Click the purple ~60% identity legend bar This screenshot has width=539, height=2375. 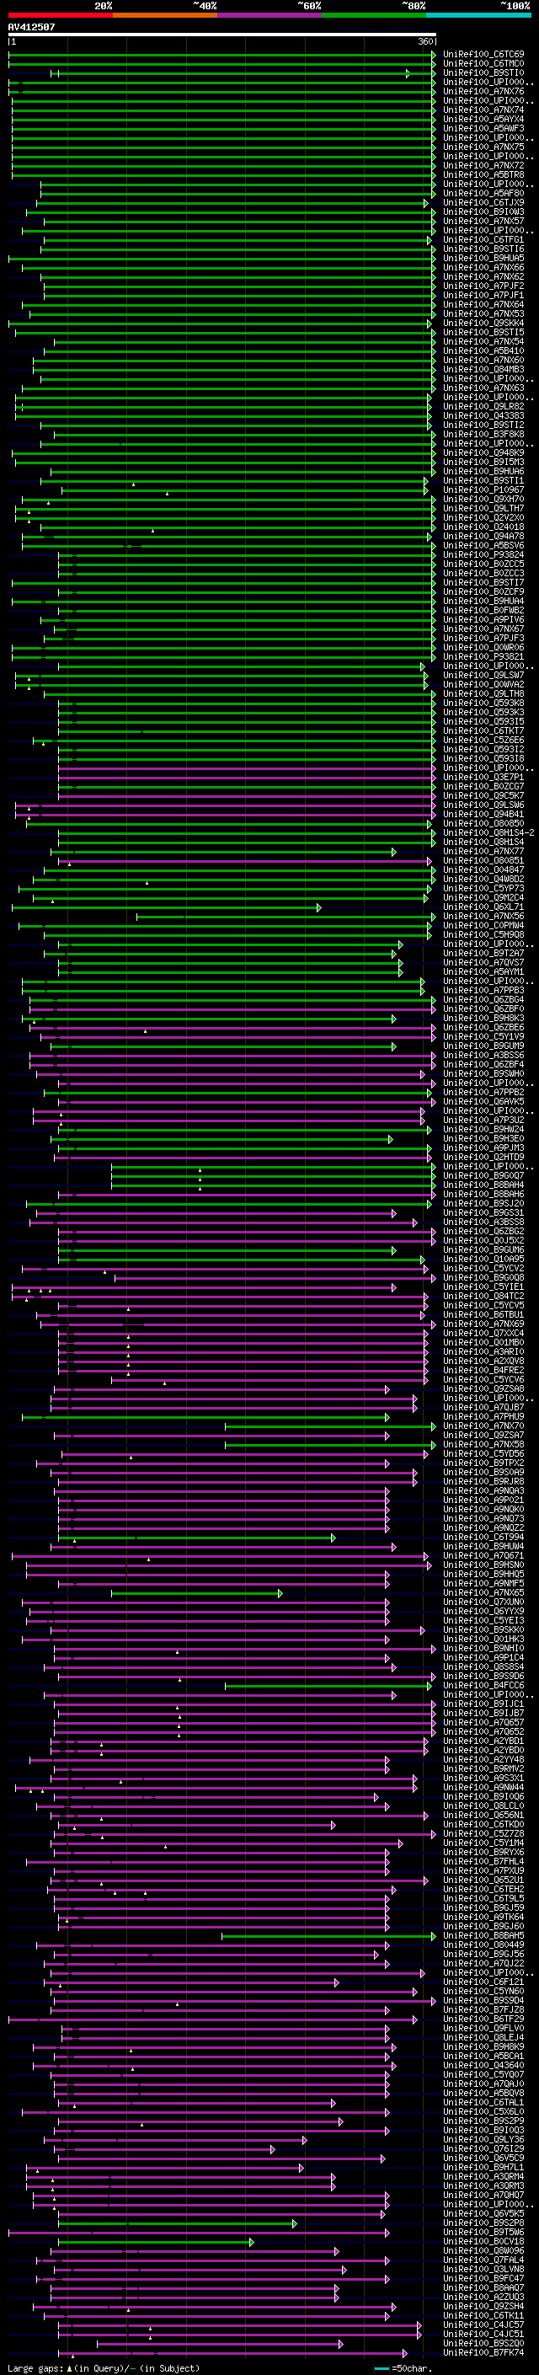[x=269, y=15]
